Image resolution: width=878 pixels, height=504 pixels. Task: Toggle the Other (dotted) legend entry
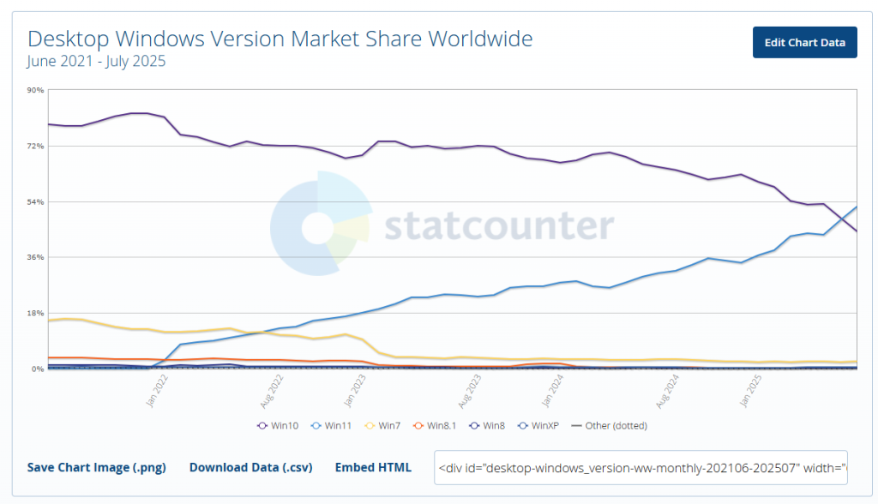(x=610, y=426)
